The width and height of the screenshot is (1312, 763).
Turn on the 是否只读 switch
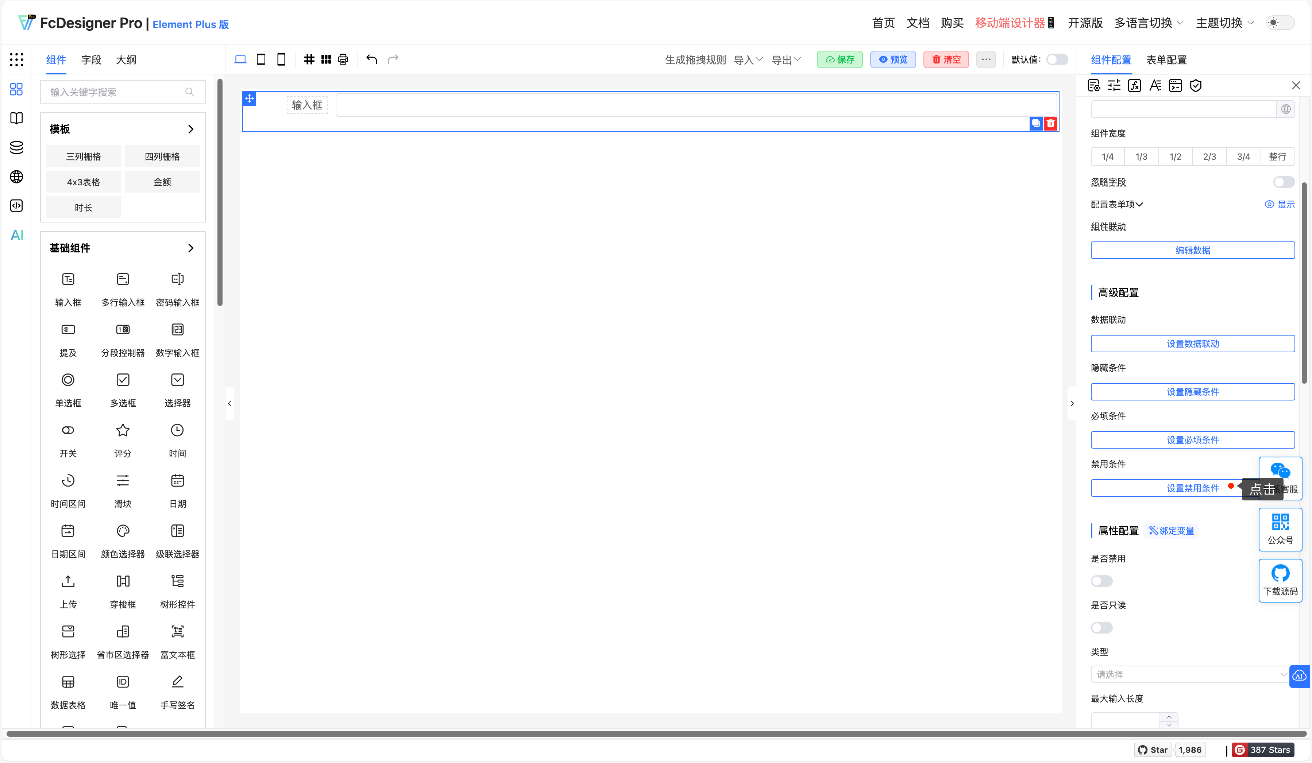coord(1101,628)
